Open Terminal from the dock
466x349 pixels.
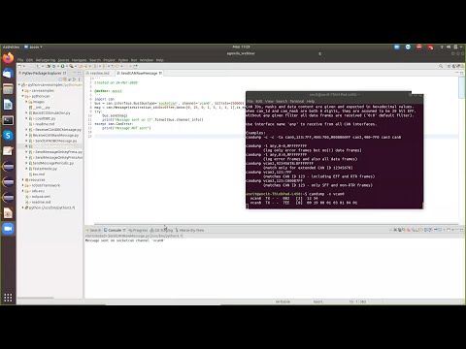[8, 120]
